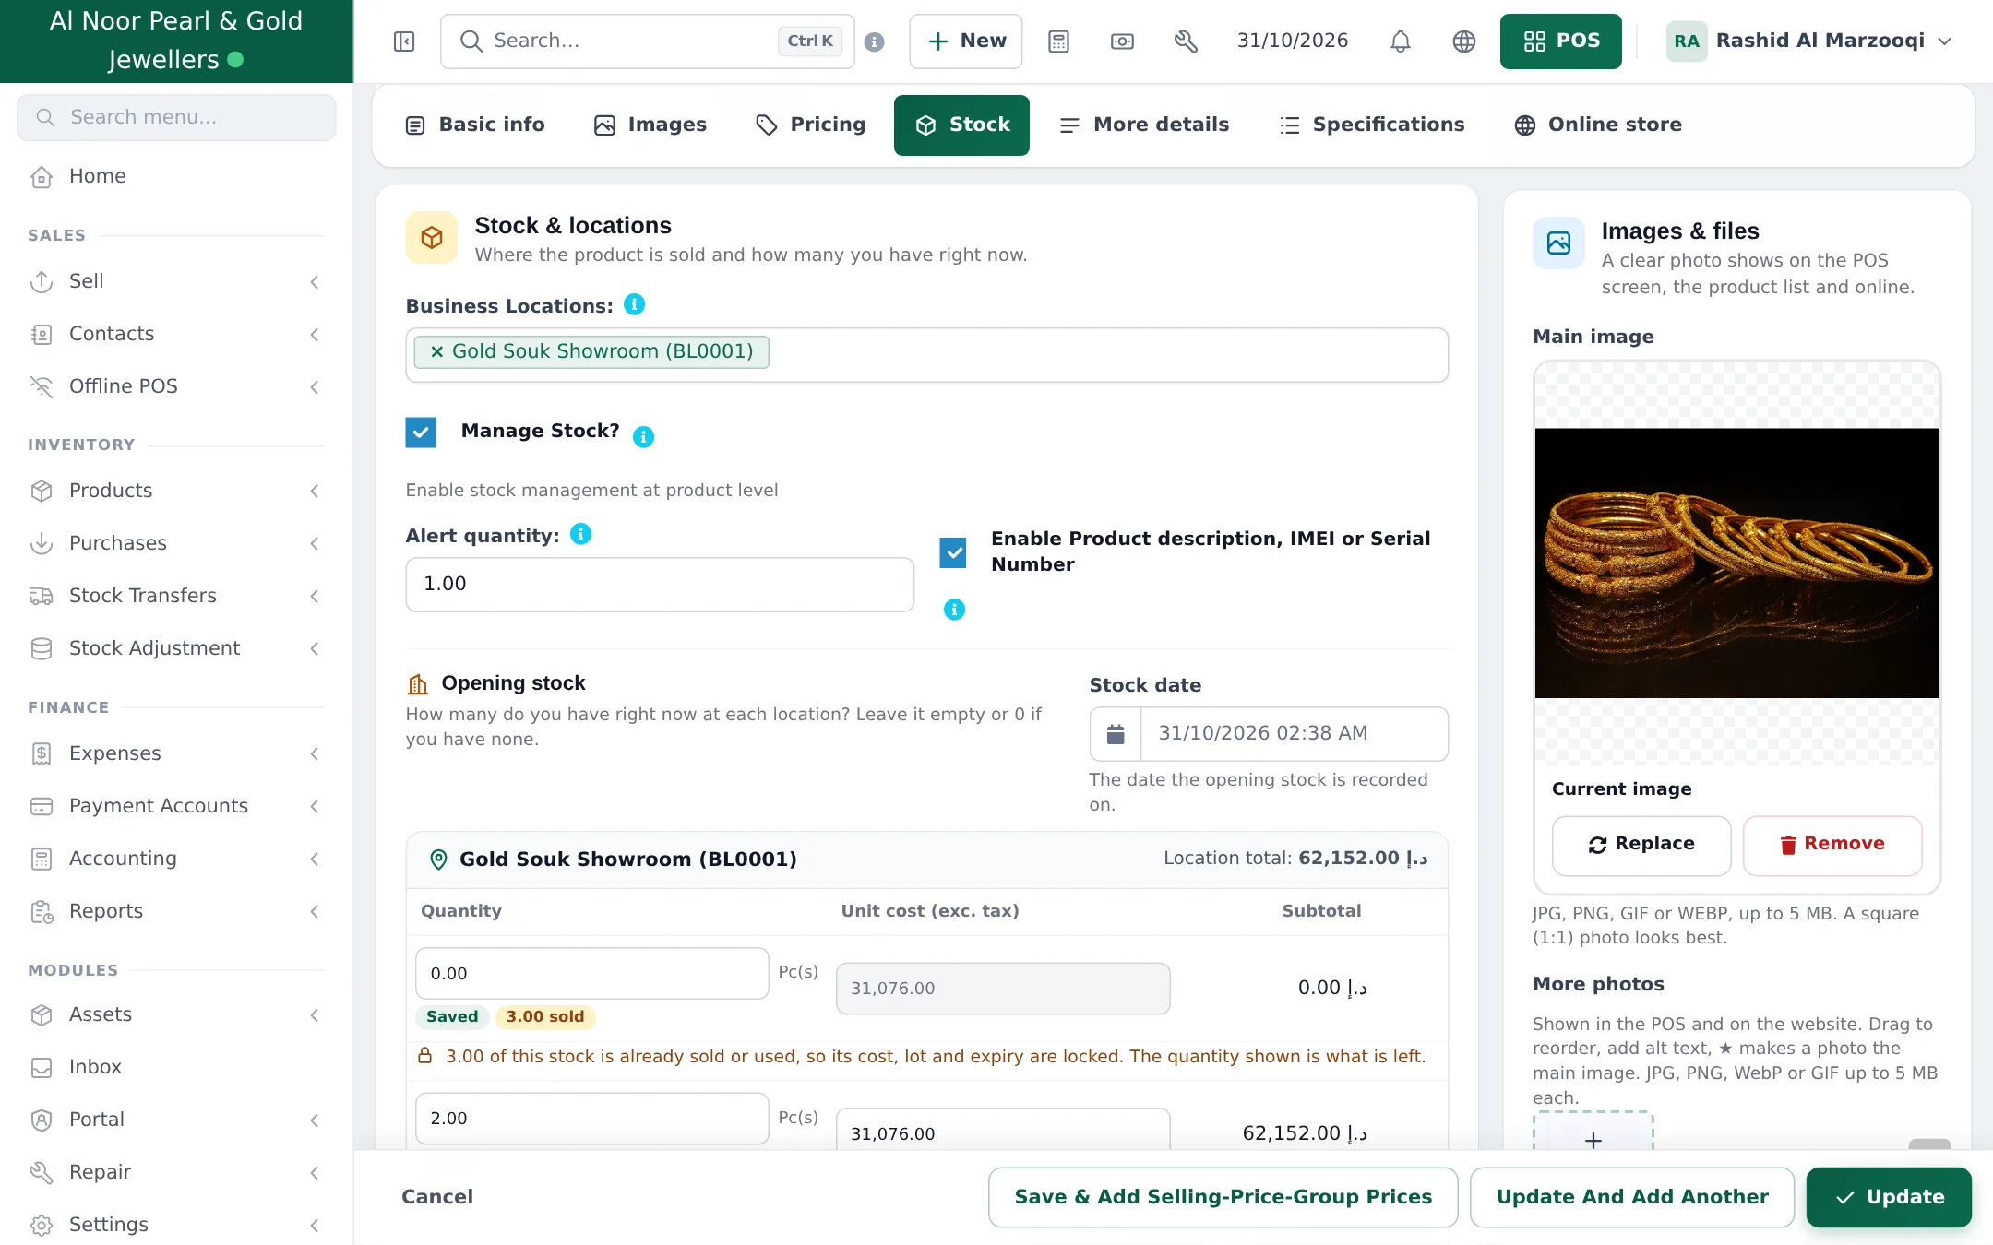Image resolution: width=1993 pixels, height=1245 pixels.
Task: Click the Stock date calendar icon
Action: click(1116, 734)
